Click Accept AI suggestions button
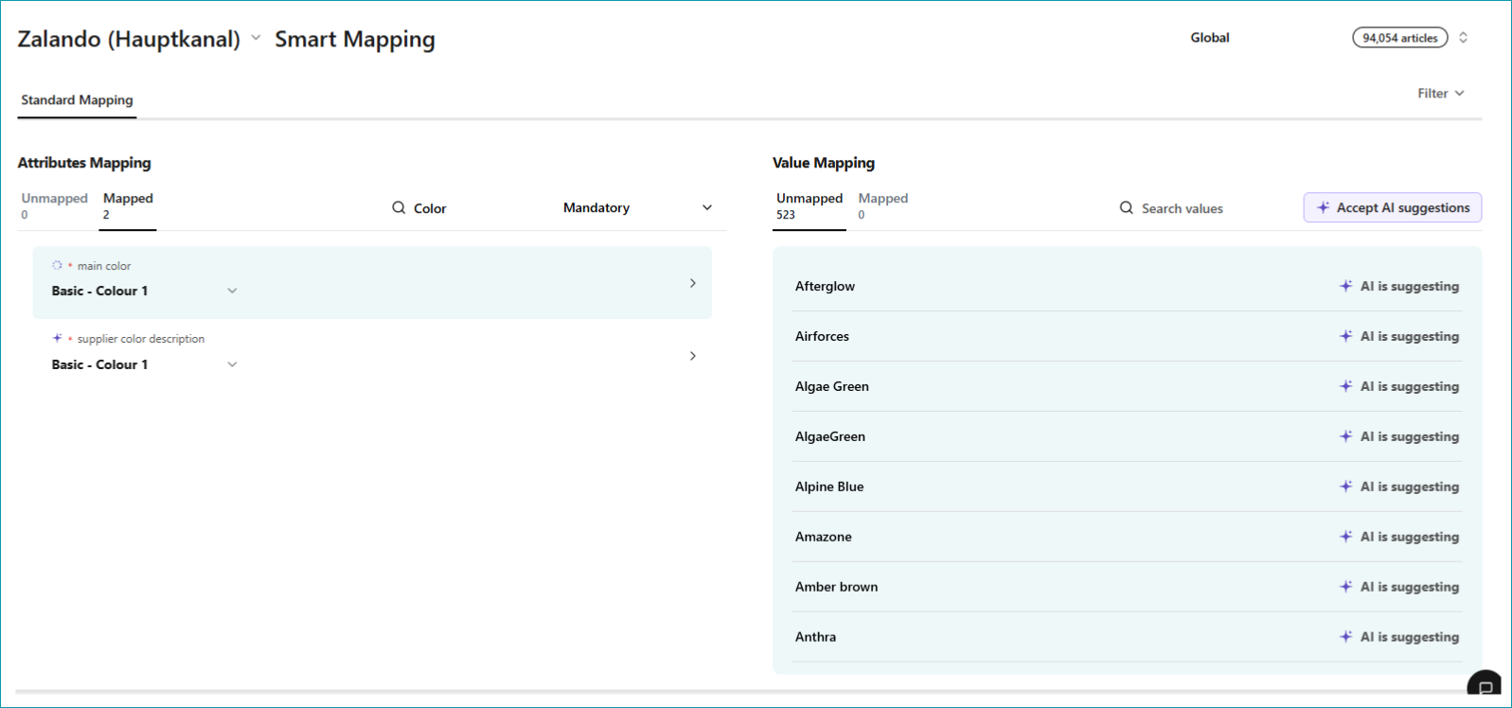Screen dimensions: 1512x708 click(x=1393, y=207)
